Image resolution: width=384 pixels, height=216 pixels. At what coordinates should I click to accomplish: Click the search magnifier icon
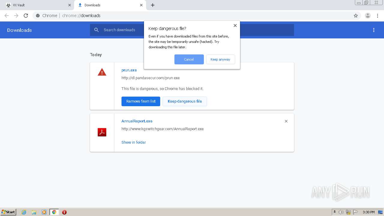click(97, 30)
